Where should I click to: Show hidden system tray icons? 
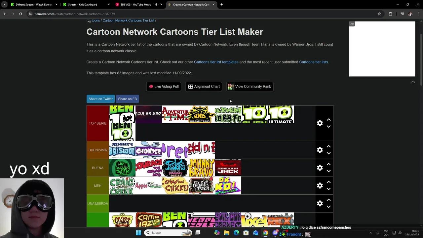pos(370,233)
